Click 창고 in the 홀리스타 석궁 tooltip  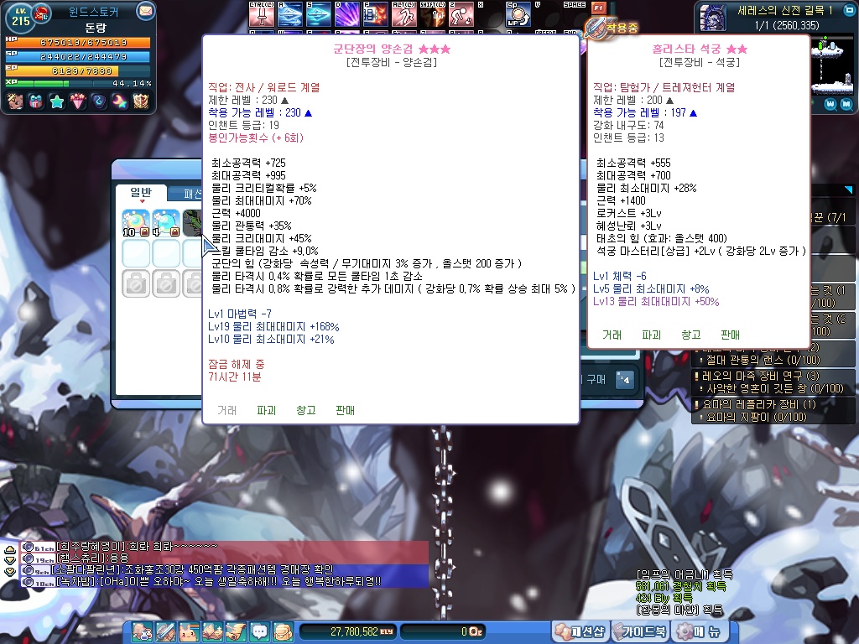pyautogui.click(x=690, y=335)
